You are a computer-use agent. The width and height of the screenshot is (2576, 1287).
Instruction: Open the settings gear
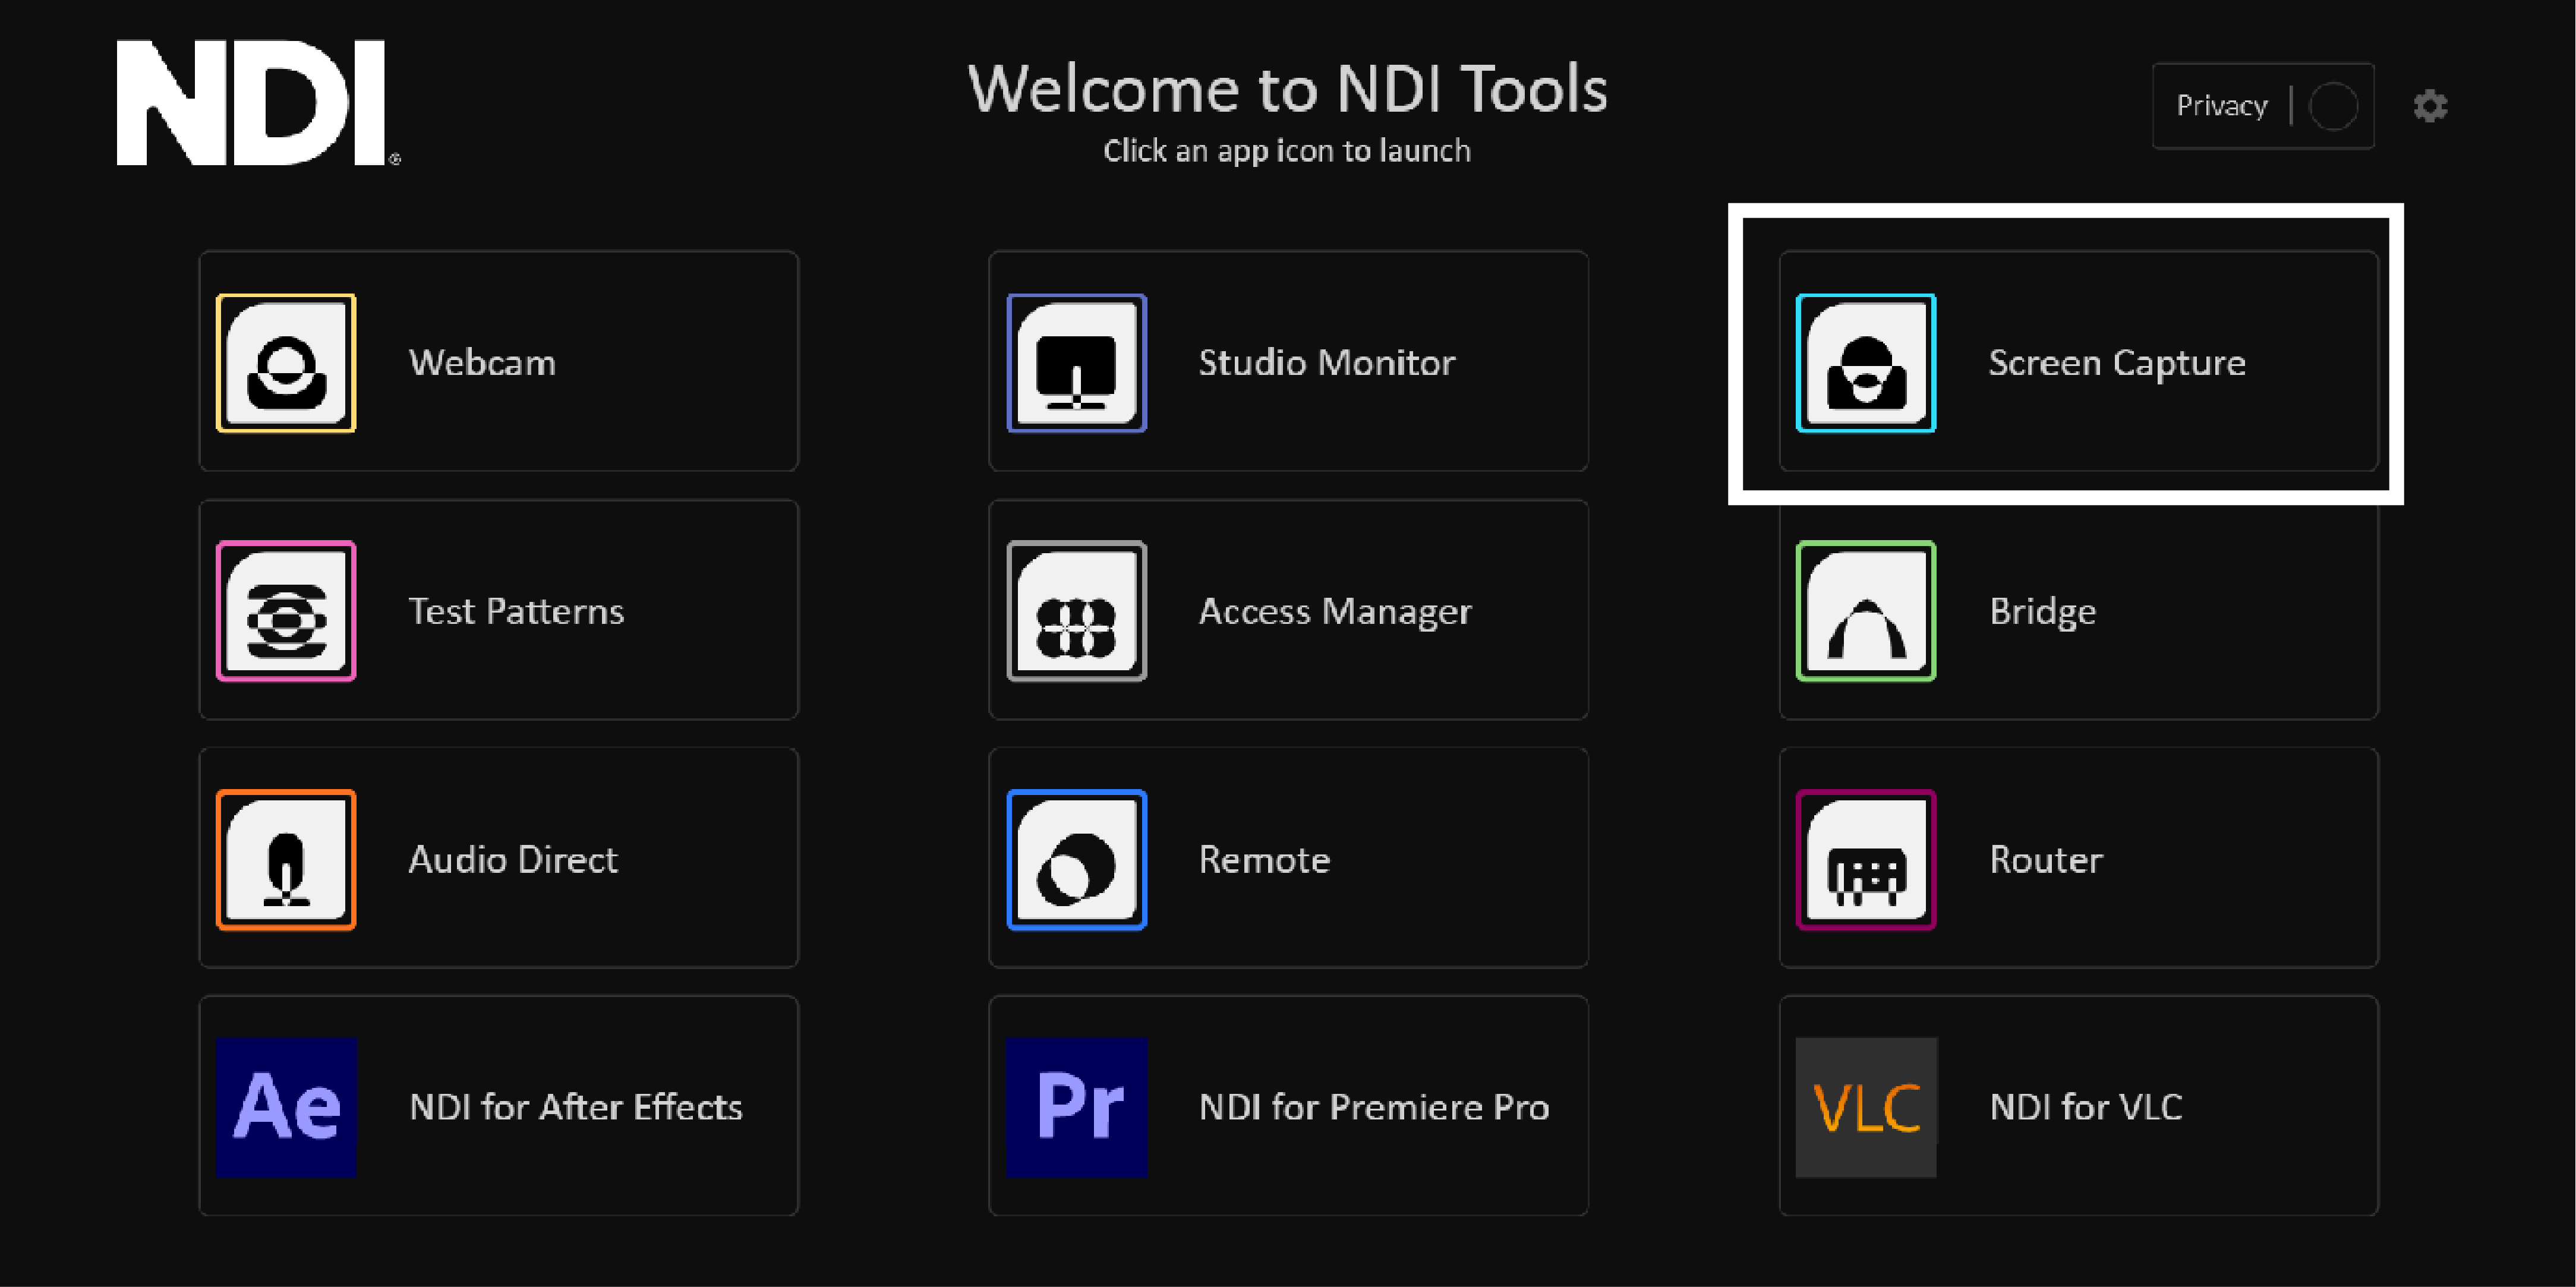click(2430, 105)
